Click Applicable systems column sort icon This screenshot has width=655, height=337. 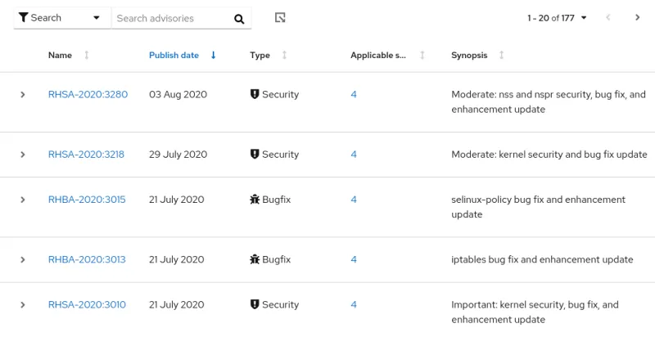[422, 56]
